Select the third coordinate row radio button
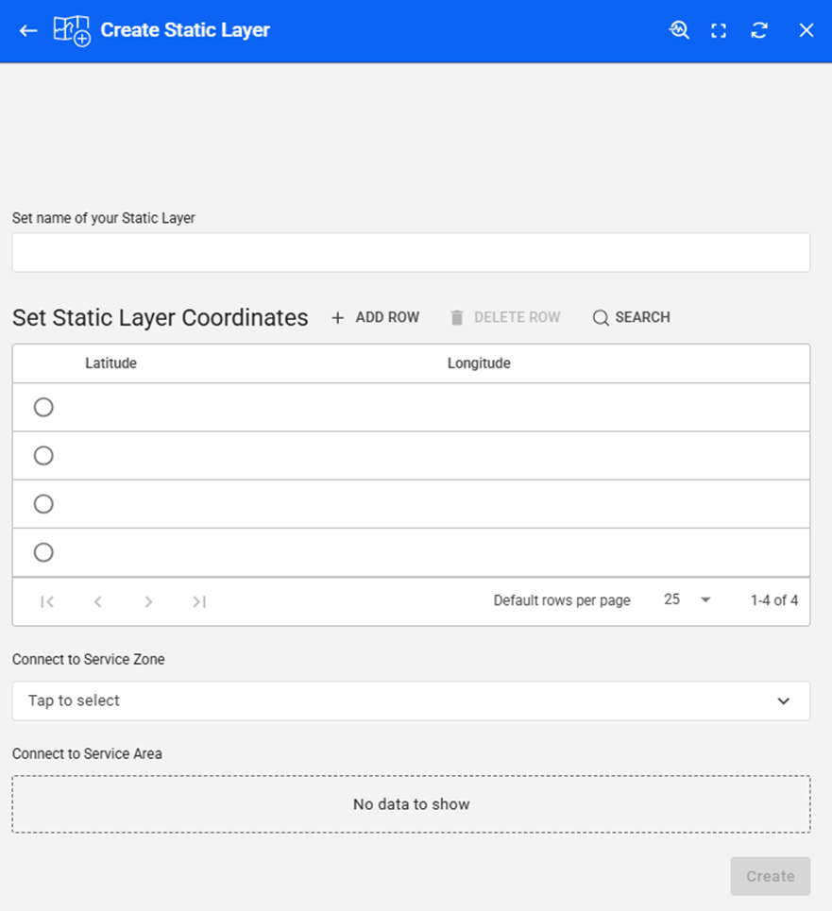The image size is (832, 911). point(43,504)
